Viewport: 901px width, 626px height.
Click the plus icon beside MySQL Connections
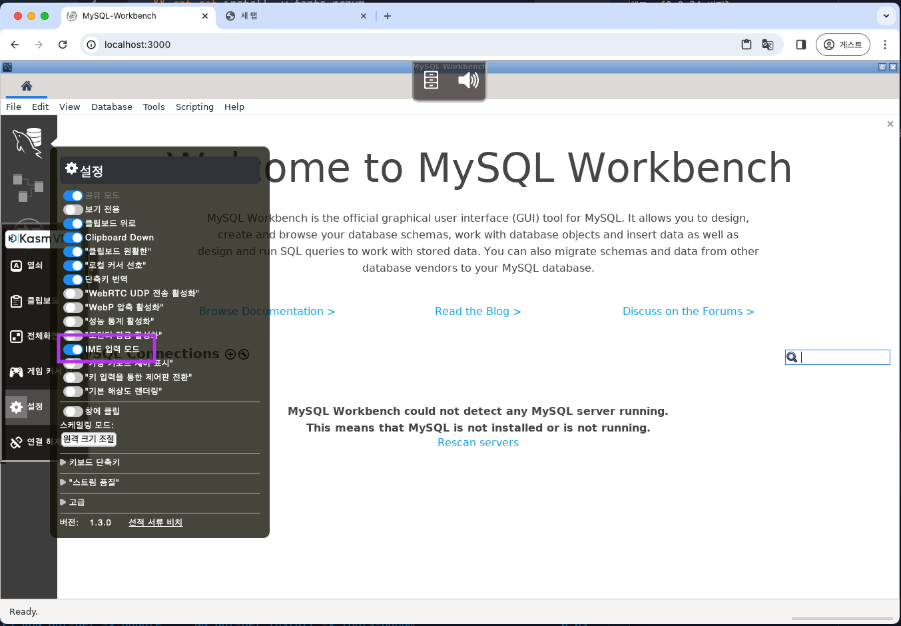(x=230, y=354)
